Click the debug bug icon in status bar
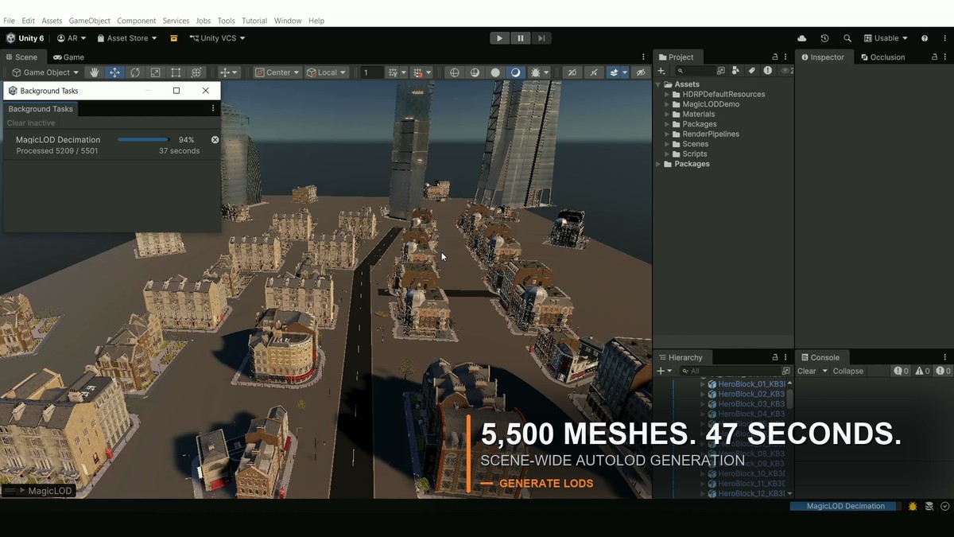This screenshot has height=537, width=954. (x=913, y=506)
